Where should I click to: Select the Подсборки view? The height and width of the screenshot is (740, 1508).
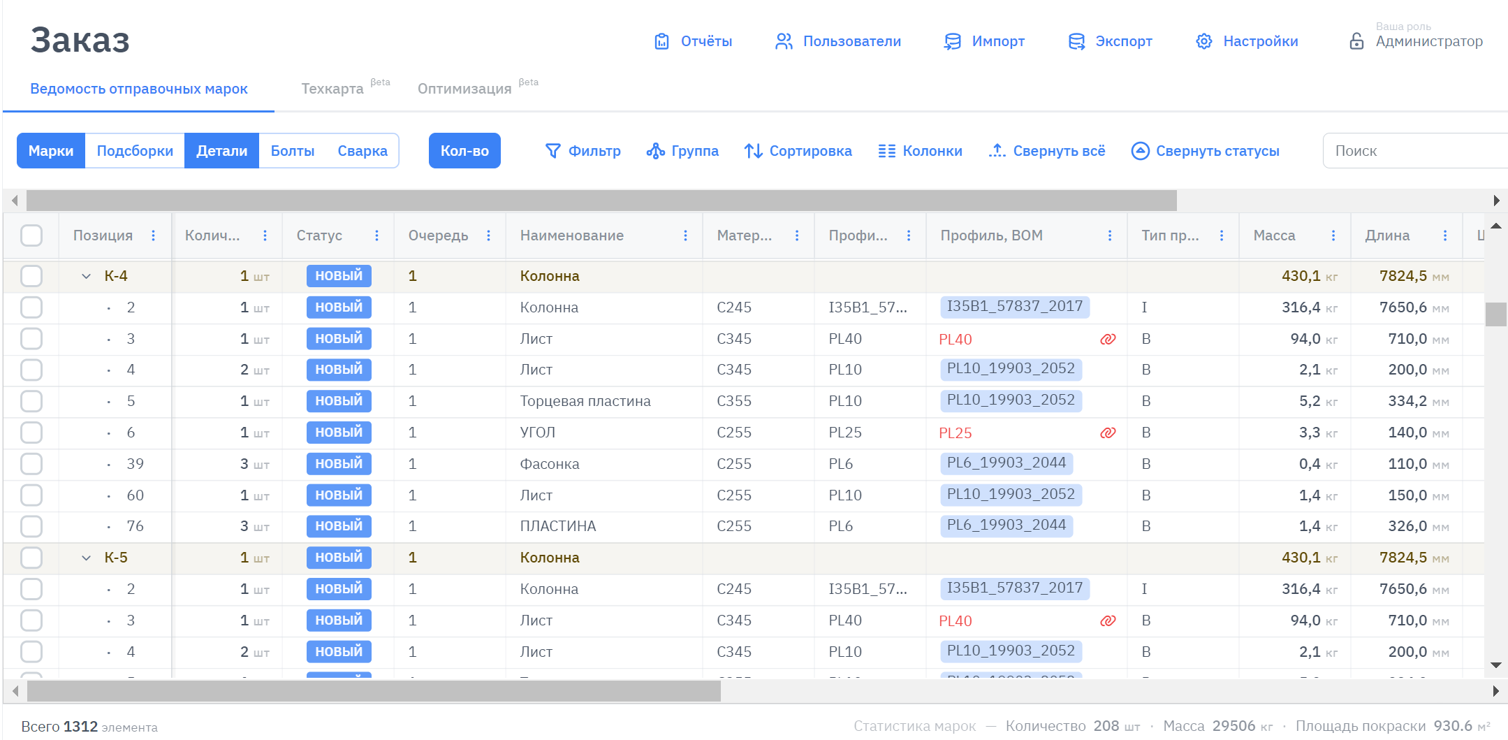[x=135, y=151]
